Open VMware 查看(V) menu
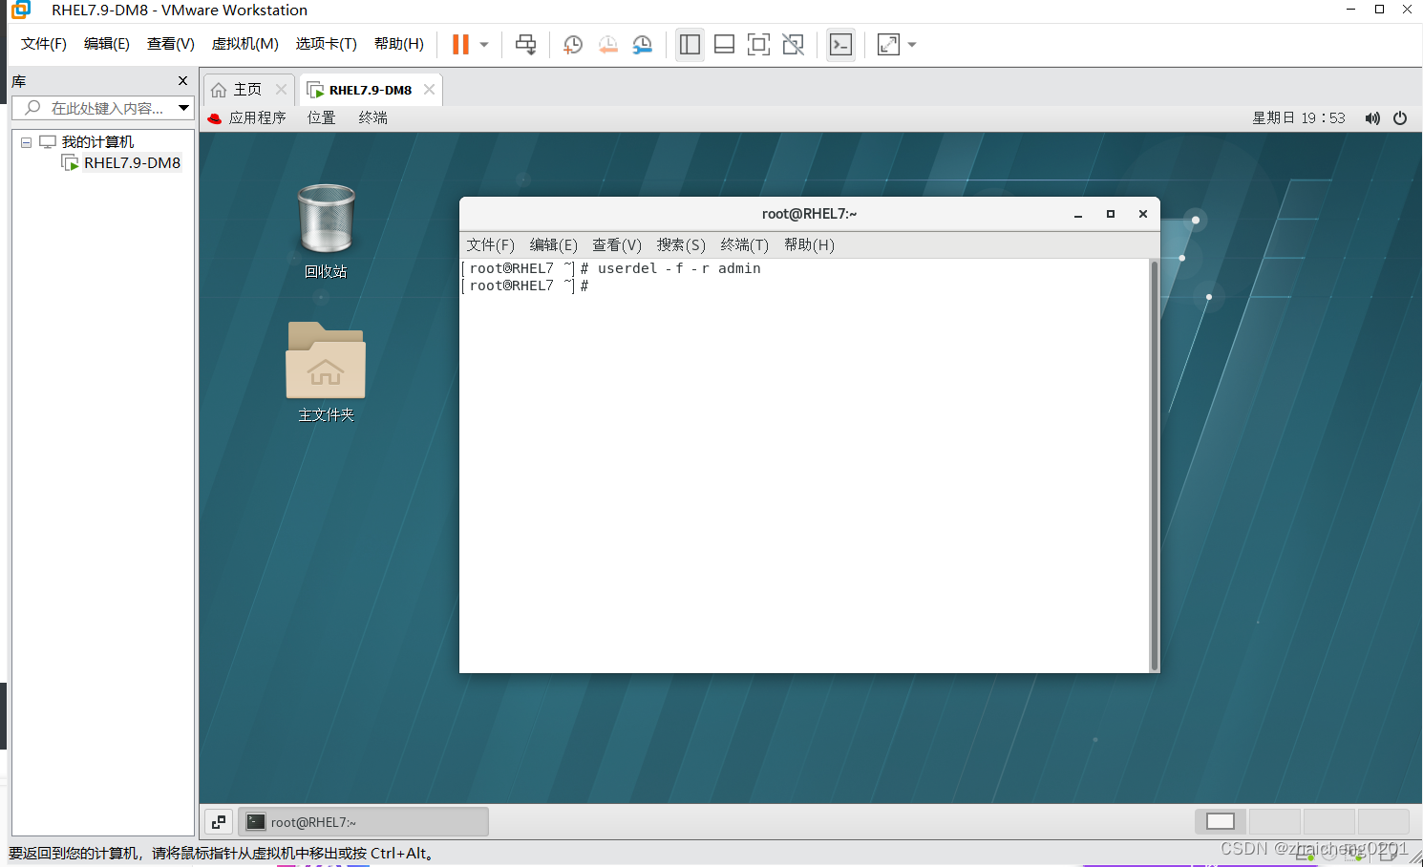The width and height of the screenshot is (1423, 867). pos(171,44)
